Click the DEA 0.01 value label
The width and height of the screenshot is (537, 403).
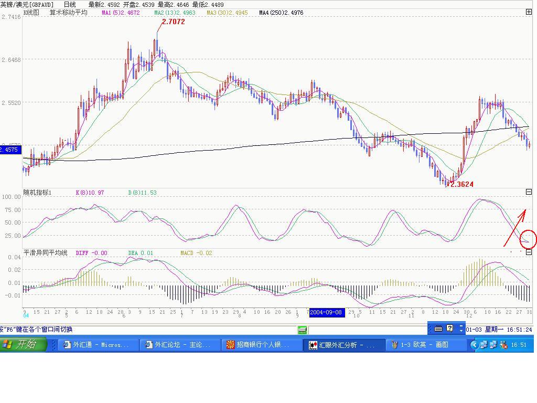(141, 253)
